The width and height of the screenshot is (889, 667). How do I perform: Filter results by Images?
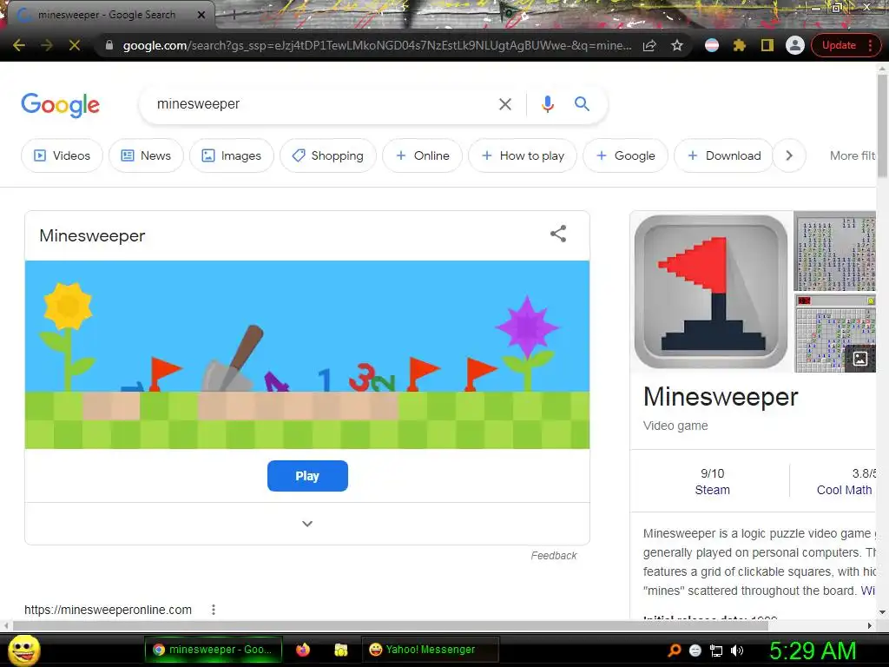point(232,155)
